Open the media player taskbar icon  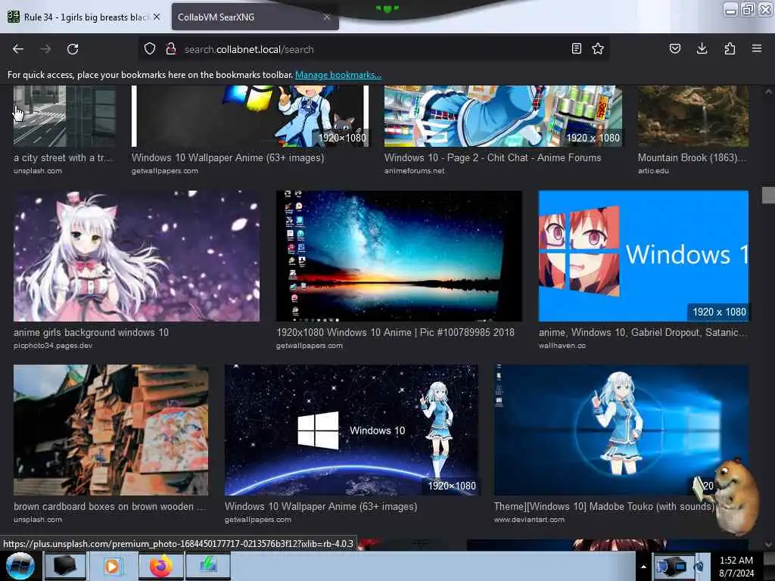(112, 566)
